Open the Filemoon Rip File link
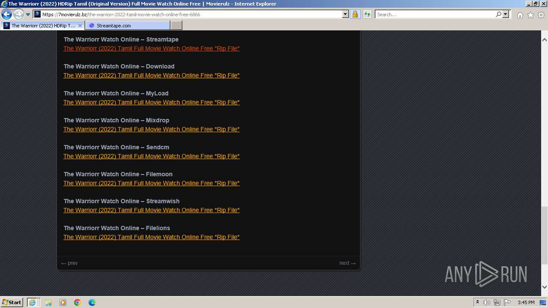The width and height of the screenshot is (548, 308). coord(152,183)
